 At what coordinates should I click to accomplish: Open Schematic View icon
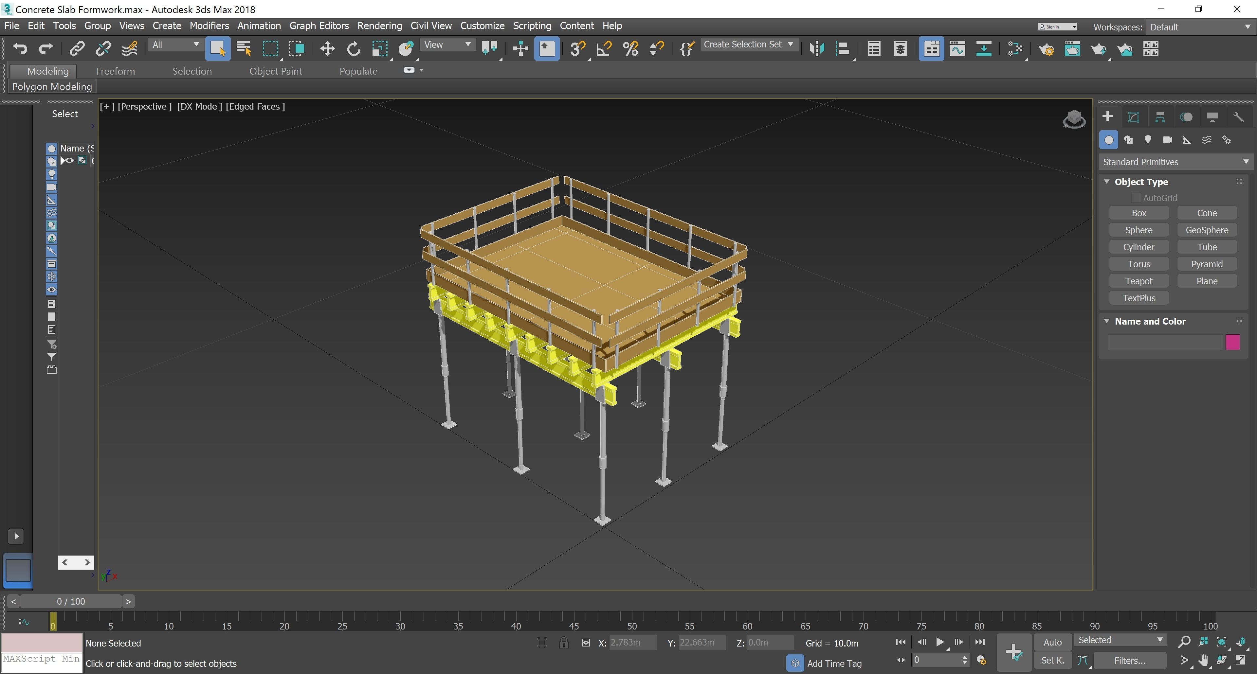(984, 48)
